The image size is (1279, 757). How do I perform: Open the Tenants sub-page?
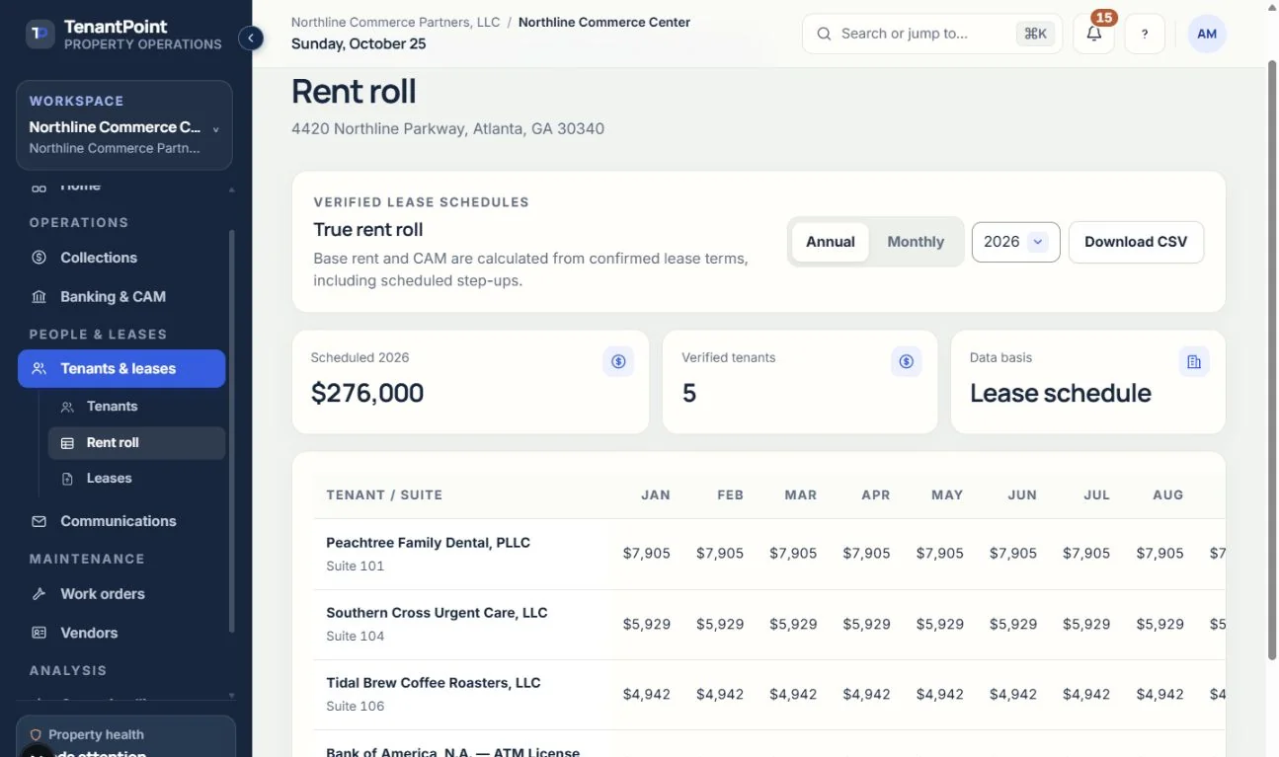click(x=136, y=407)
